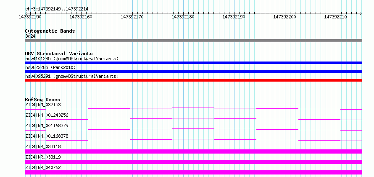Screen dimensions: 374x177
Task: Select the blue nsv822285 variant bar
Action: point(193,72)
